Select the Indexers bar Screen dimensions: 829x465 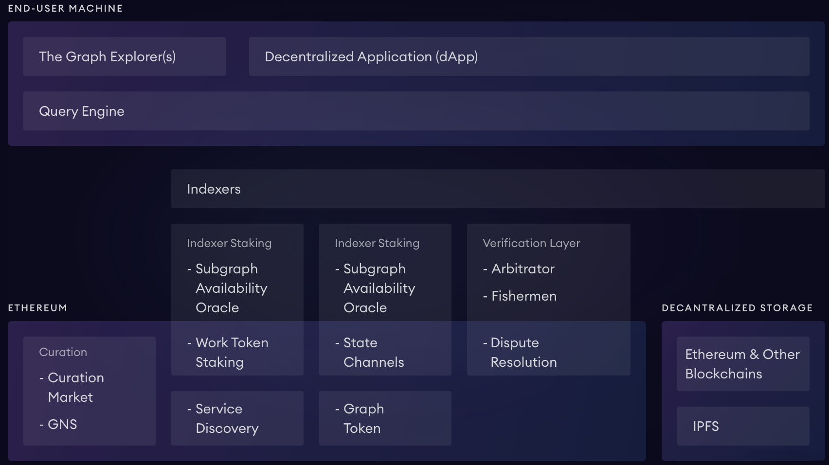click(x=498, y=189)
